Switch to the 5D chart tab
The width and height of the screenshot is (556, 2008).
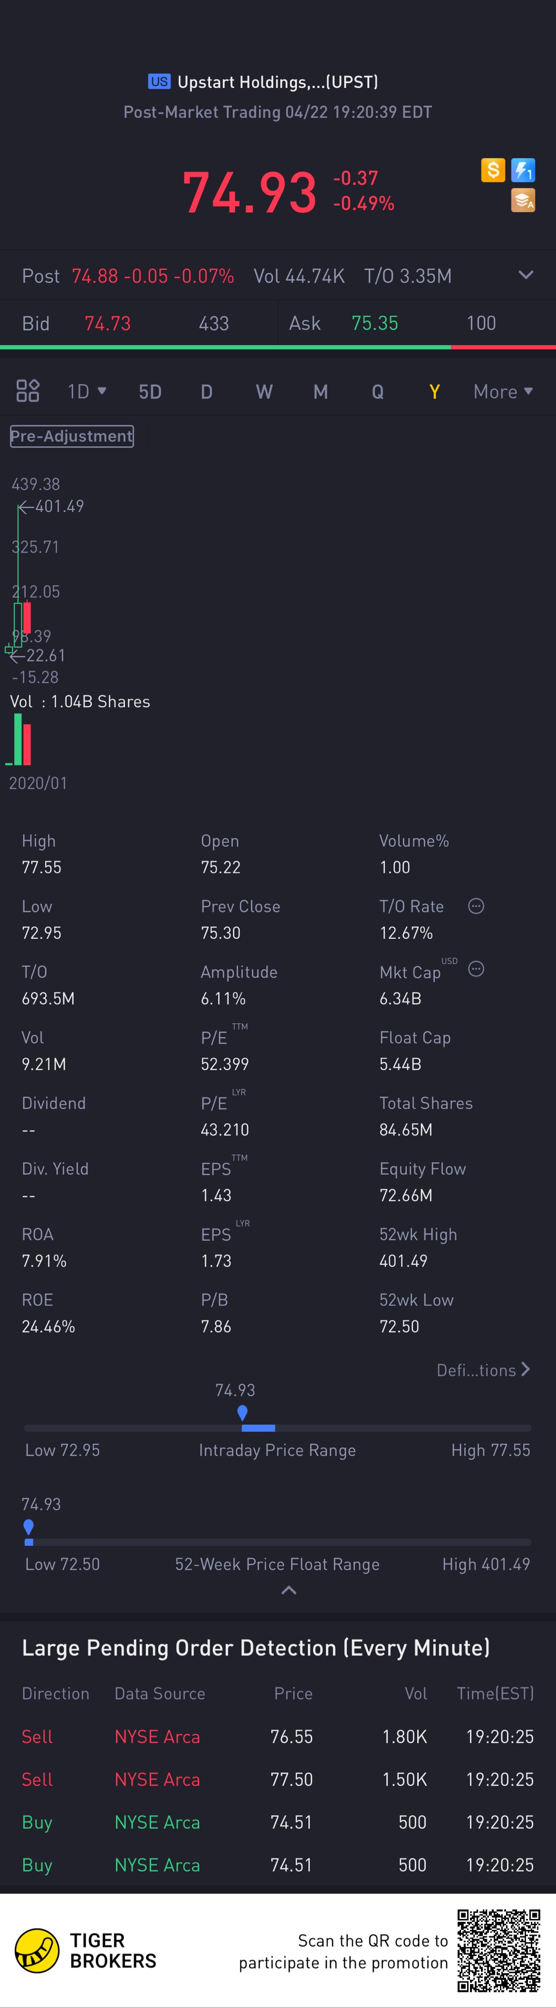pyautogui.click(x=150, y=392)
